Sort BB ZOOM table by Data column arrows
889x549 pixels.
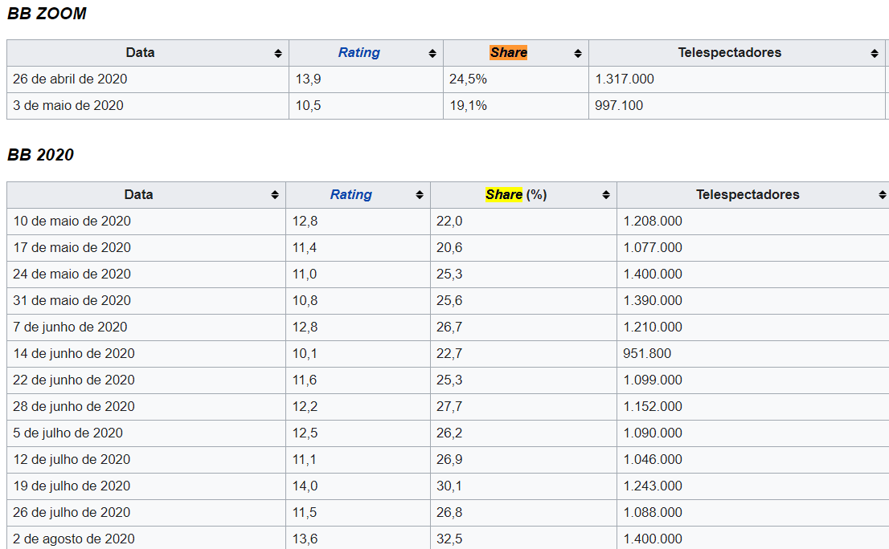278,53
